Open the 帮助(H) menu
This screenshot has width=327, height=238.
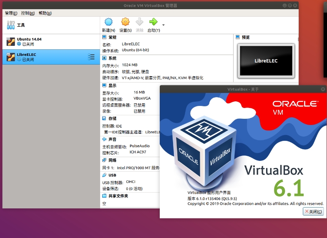[x=45, y=13]
